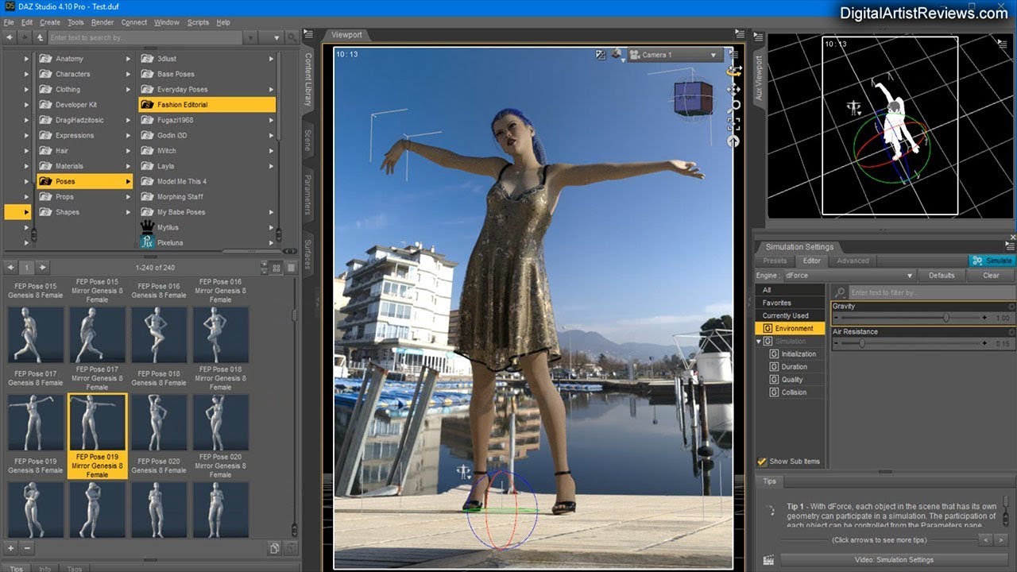Click the Air Resistance gear icon
Image resolution: width=1017 pixels, height=572 pixels.
click(1011, 332)
